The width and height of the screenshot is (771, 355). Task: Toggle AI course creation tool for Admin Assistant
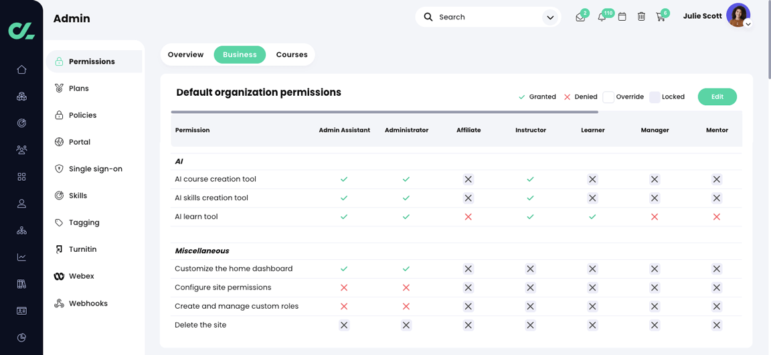pyautogui.click(x=344, y=180)
